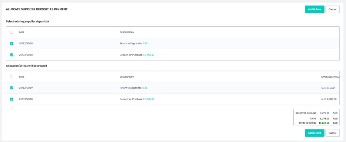Click DESCRIPTION column header in existing deposits table

127,33
